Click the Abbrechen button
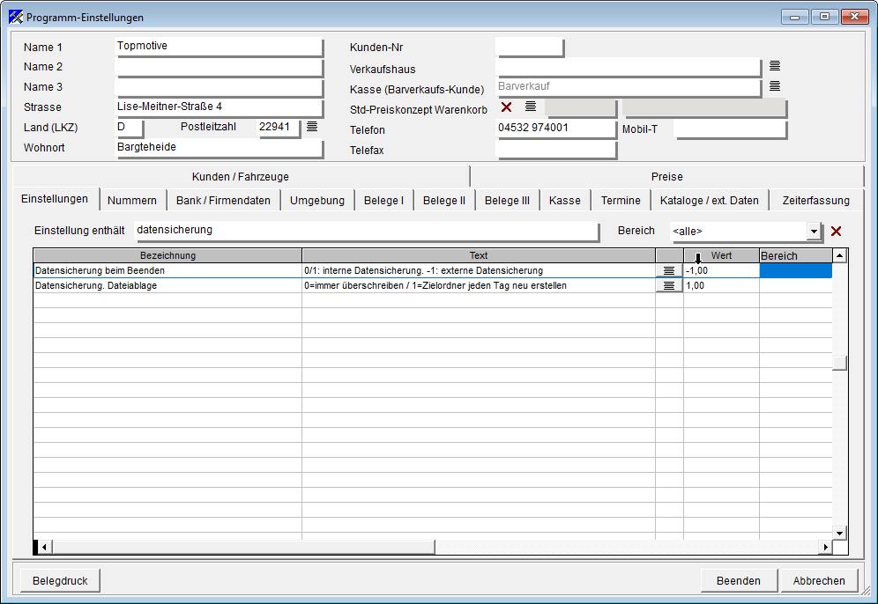The image size is (878, 604). [x=819, y=580]
